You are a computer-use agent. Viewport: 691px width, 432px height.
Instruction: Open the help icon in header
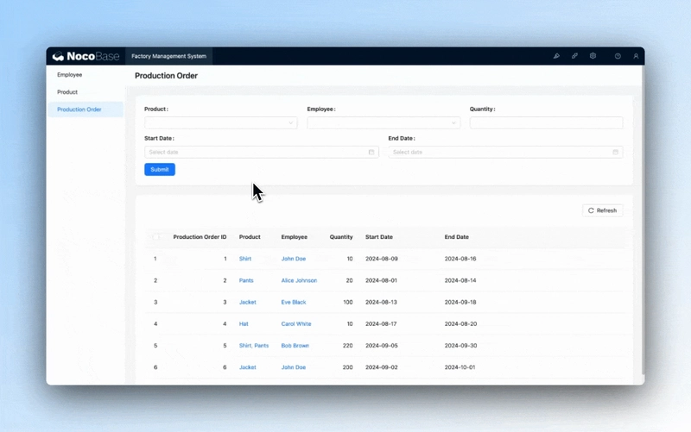coord(618,56)
